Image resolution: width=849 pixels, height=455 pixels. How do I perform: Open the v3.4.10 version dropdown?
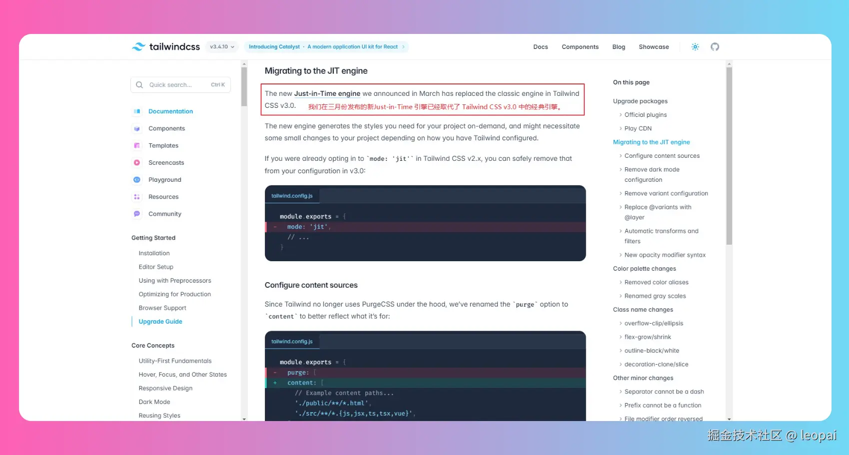222,47
